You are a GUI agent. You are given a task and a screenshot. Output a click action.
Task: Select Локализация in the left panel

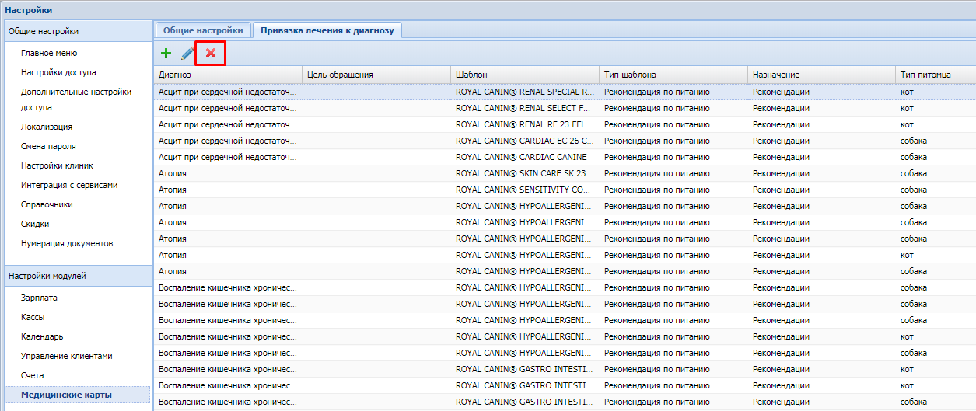(x=47, y=127)
